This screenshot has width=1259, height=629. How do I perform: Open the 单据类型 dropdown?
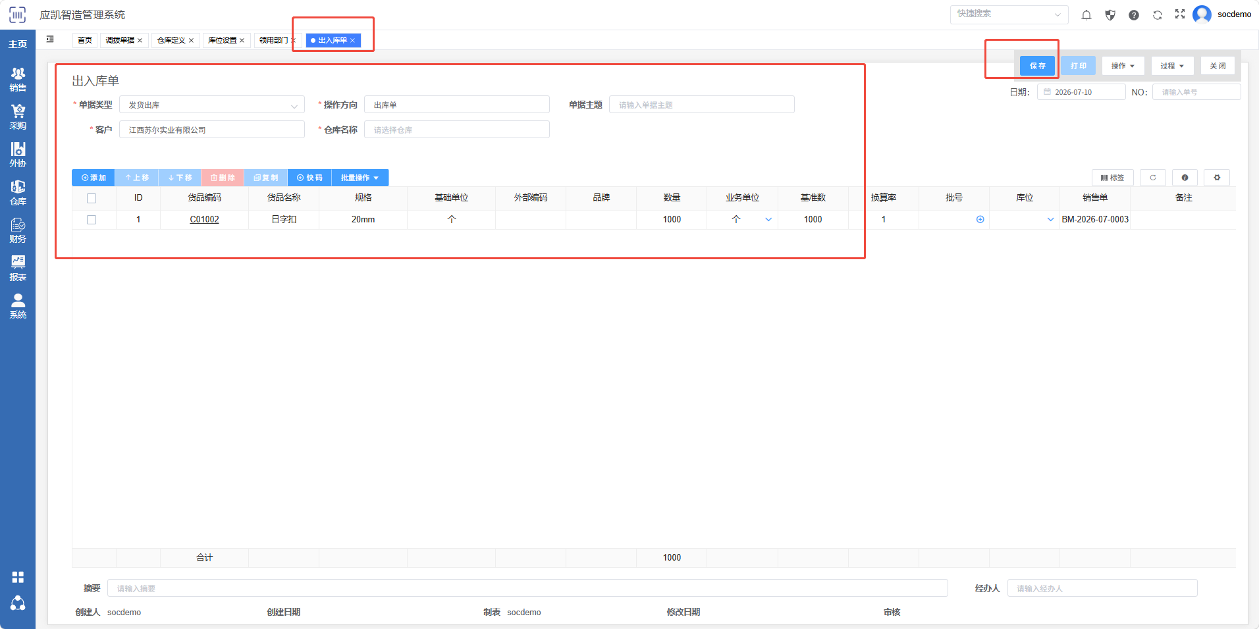(x=212, y=105)
